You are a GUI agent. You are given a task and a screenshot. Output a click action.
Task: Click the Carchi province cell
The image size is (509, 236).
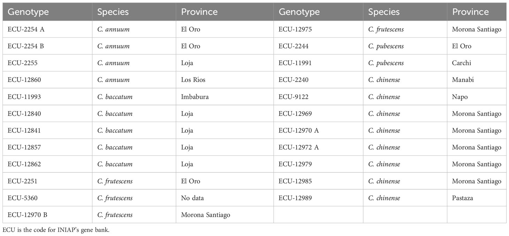point(477,63)
